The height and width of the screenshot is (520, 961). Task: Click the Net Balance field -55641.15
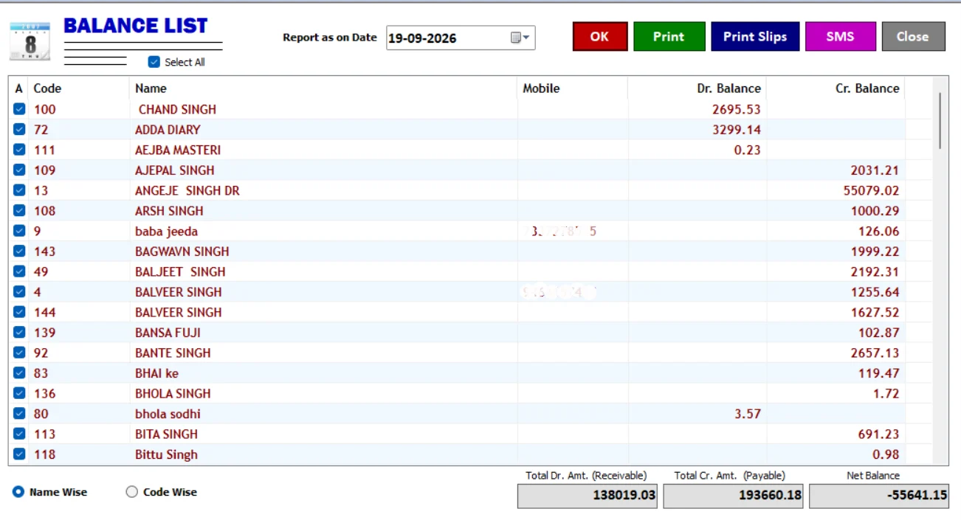pos(878,495)
